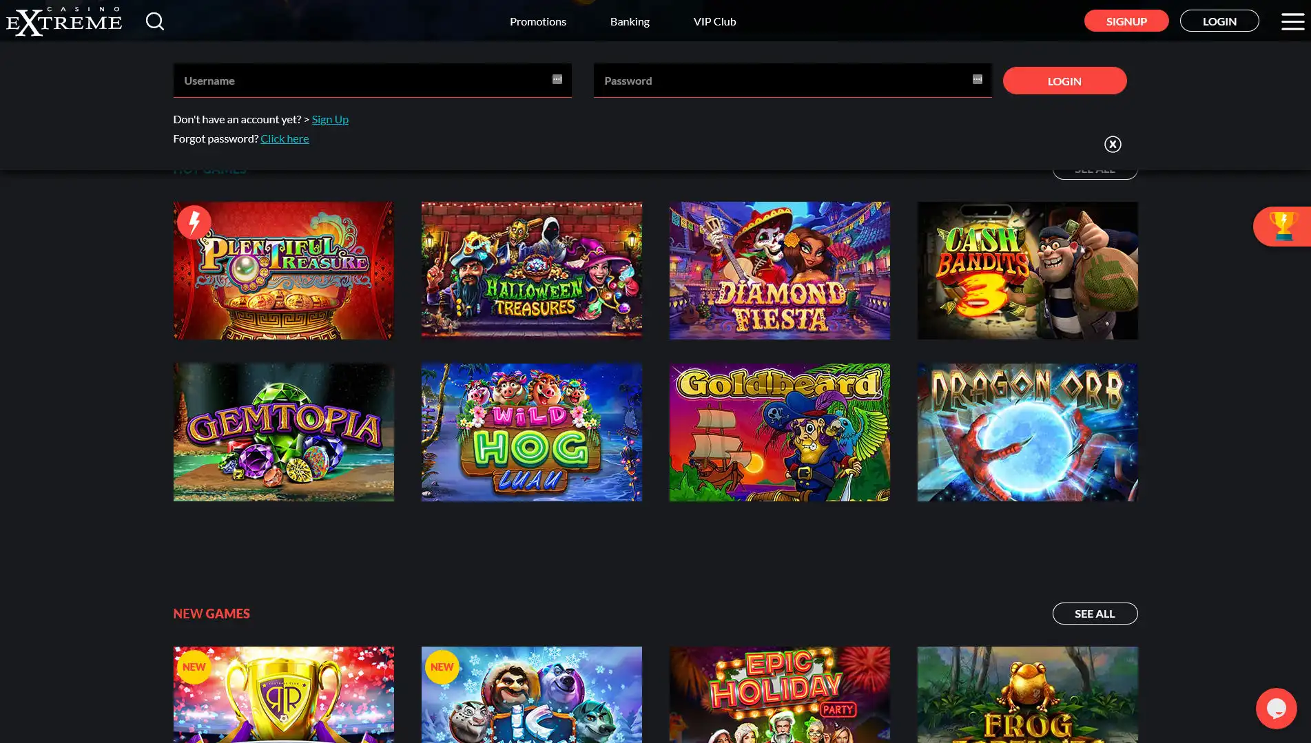Click the keyboard icon in the Password field

click(976, 79)
